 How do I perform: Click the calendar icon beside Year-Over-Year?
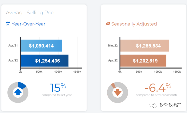coord(8,24)
